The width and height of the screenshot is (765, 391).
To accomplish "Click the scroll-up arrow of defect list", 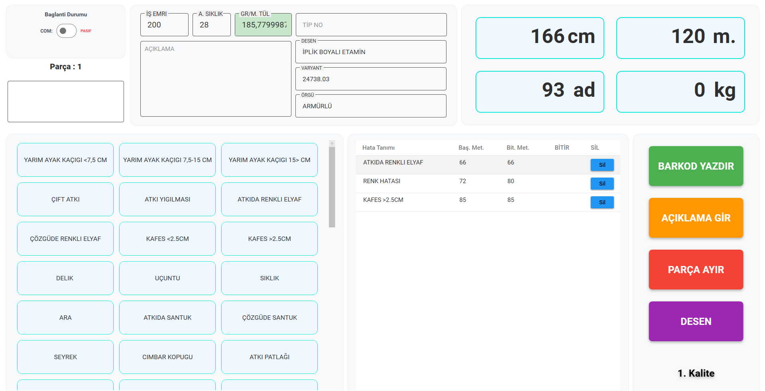I will 332,144.
